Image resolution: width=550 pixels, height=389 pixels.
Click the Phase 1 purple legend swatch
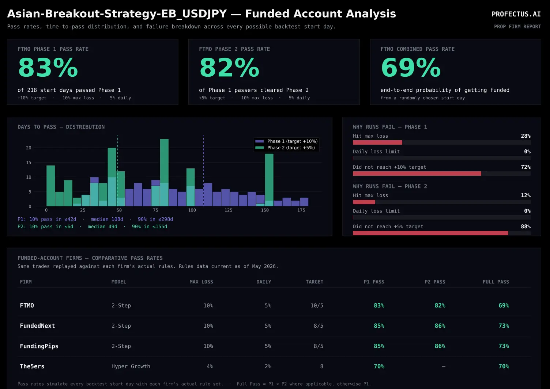click(x=260, y=141)
